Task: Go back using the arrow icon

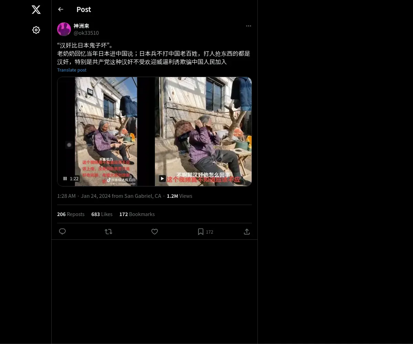Action: pos(61,9)
